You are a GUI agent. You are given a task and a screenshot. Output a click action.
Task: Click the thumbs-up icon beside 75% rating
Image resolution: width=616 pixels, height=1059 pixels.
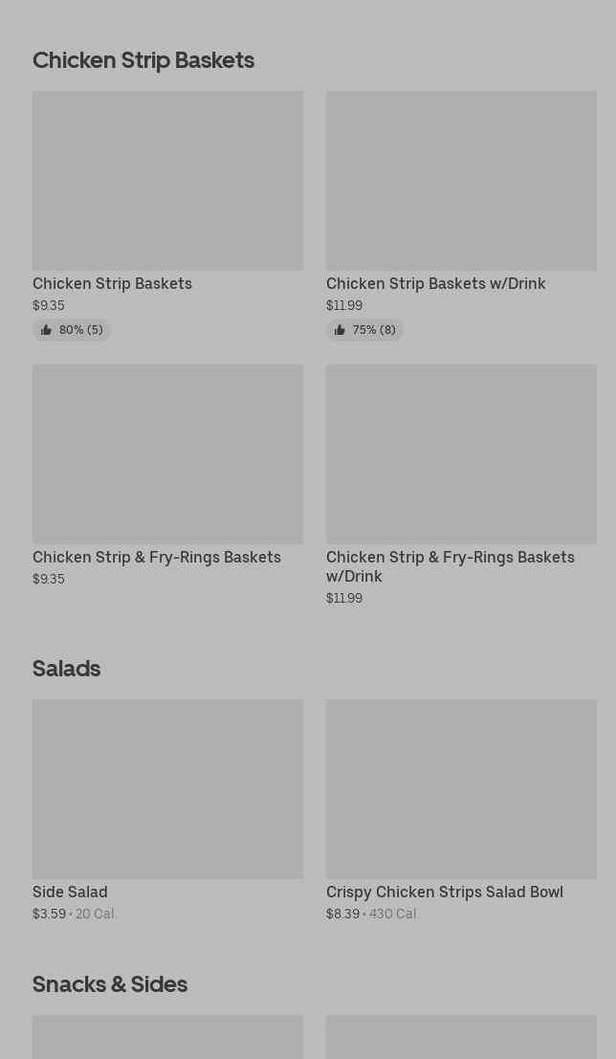pyautogui.click(x=340, y=330)
